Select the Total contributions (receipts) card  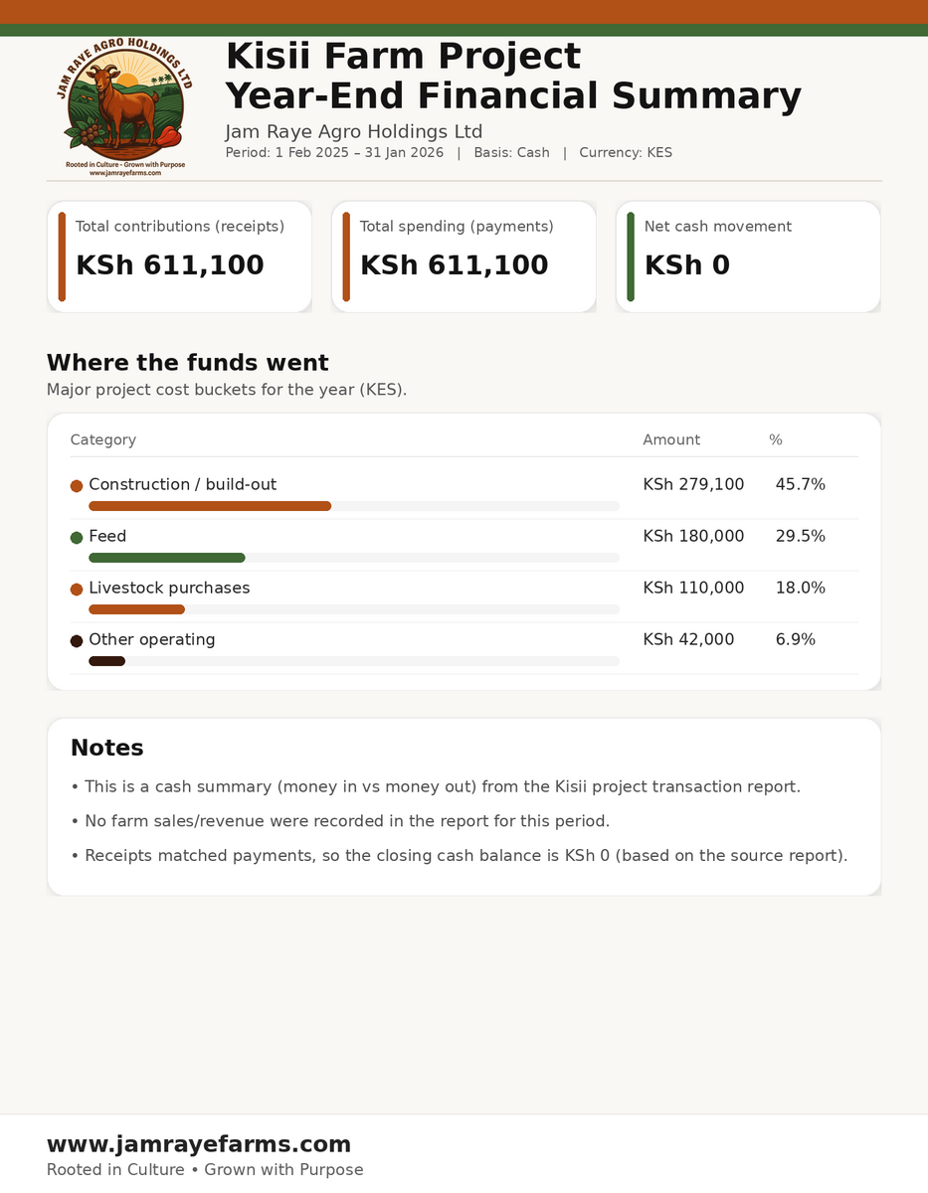[x=179, y=256]
